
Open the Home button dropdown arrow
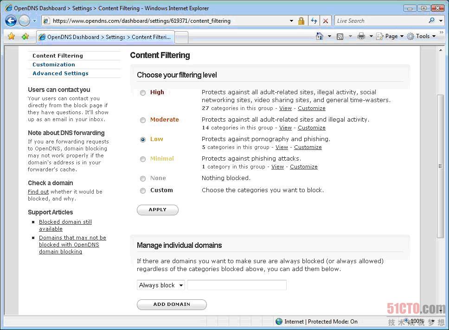tap(329, 36)
